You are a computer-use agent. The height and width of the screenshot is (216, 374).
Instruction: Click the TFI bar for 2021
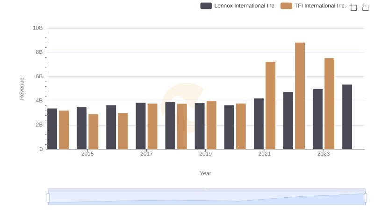[270, 105]
